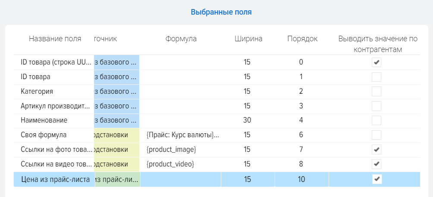Click the '{product_video}' formula cell

[170, 164]
